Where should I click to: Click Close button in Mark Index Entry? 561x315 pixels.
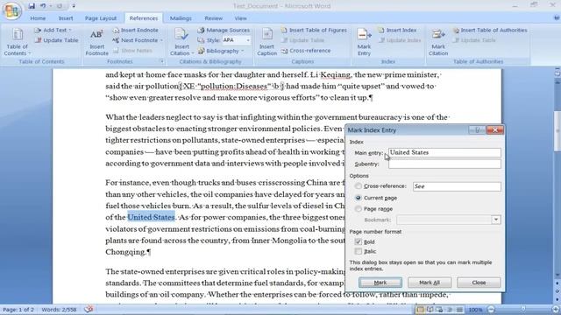pos(479,283)
